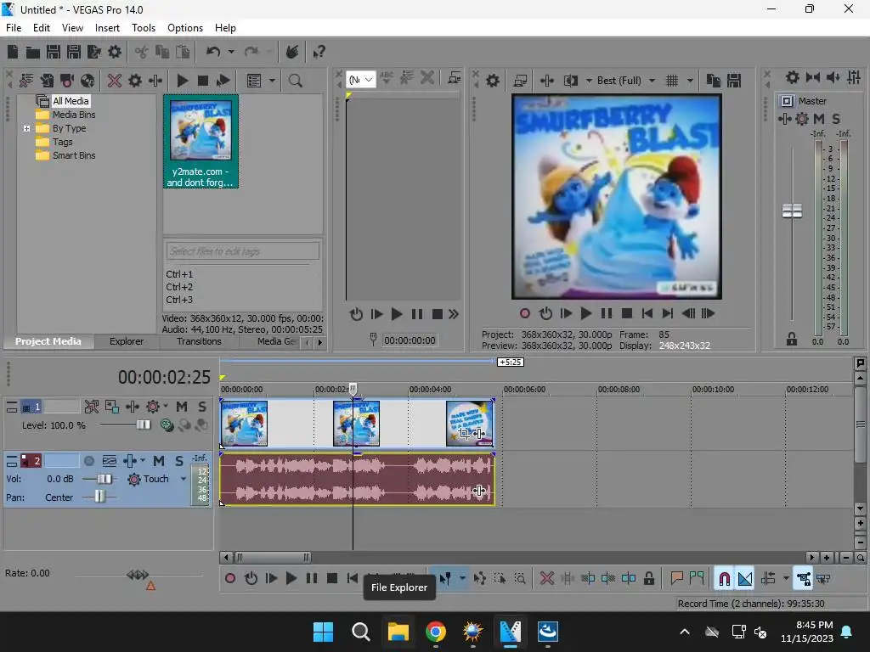Open Normal Edit Tool dropdown arrow
Screen dimensions: 870x652
pyautogui.click(x=462, y=579)
